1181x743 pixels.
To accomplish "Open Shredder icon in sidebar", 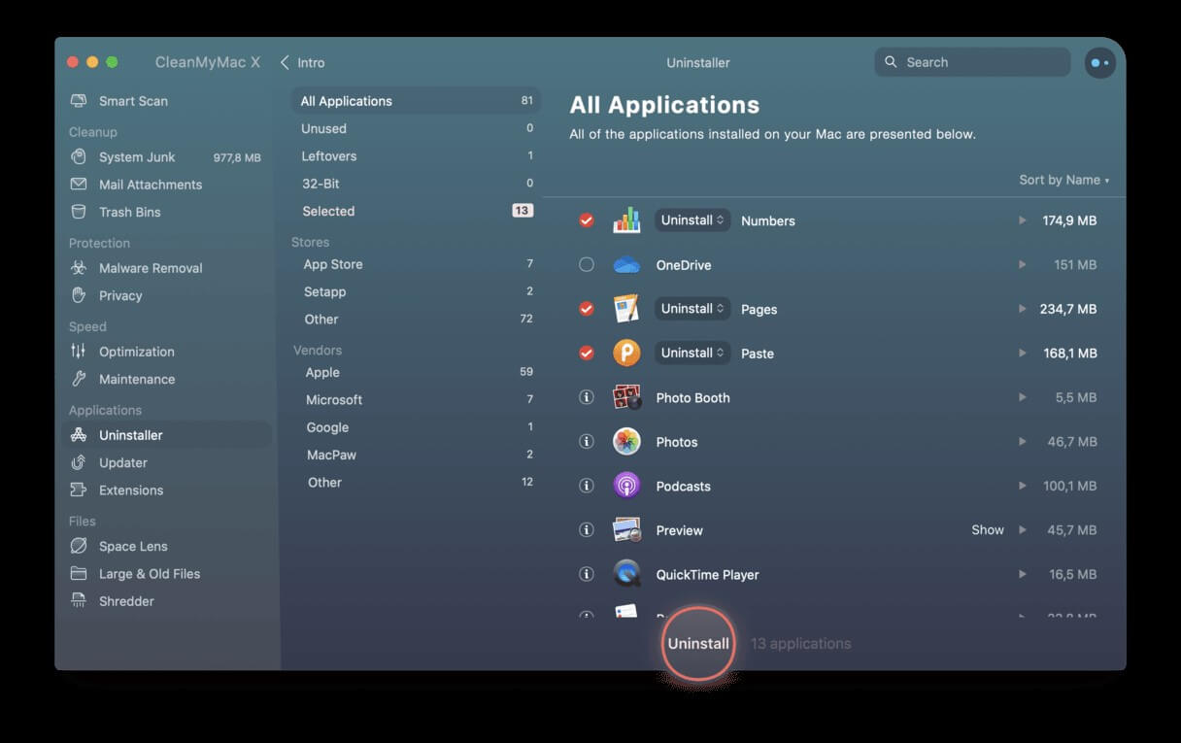I will click(x=79, y=600).
